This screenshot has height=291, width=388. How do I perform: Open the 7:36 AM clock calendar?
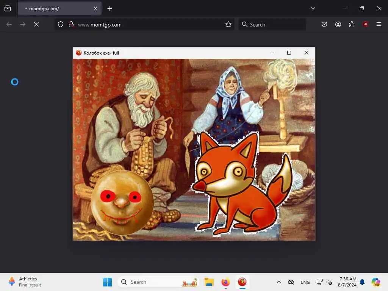[x=347, y=282]
